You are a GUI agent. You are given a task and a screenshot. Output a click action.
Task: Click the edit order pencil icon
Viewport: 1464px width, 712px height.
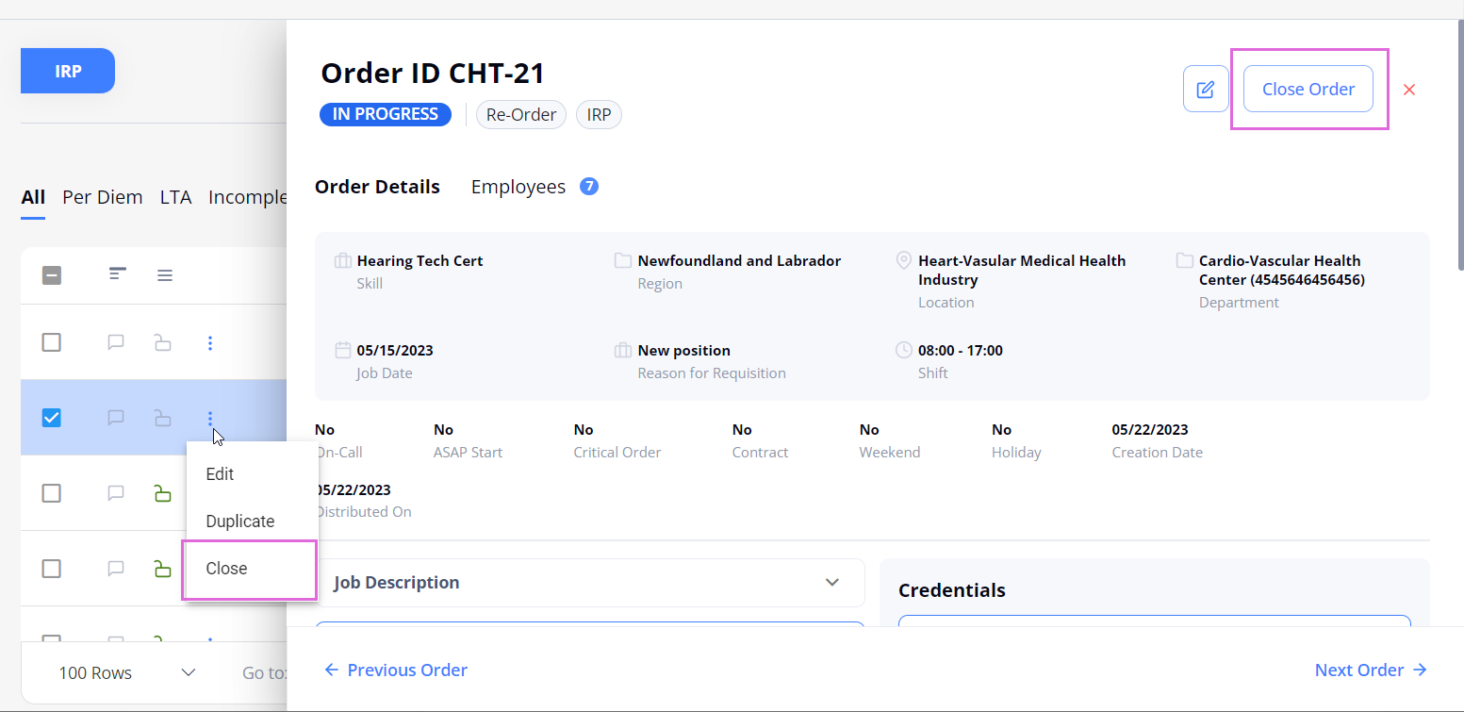1206,90
